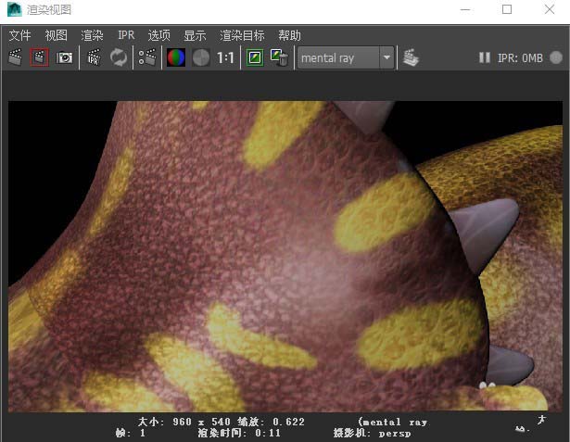Image resolution: width=570 pixels, height=442 pixels.
Task: Click the 摄影机: persp status text
Action: click(x=373, y=433)
